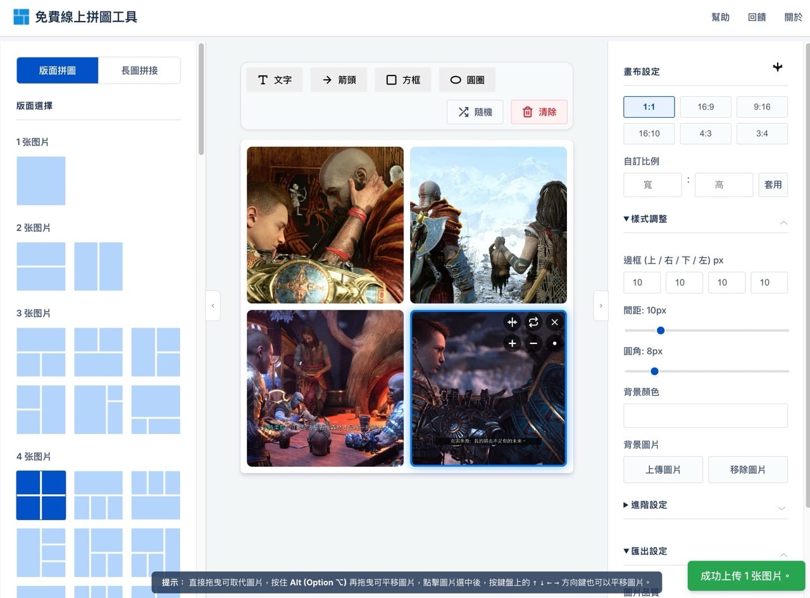Select the highlighted 2x2 grid layout under 4张图片
The width and height of the screenshot is (810, 598).
[x=41, y=495]
